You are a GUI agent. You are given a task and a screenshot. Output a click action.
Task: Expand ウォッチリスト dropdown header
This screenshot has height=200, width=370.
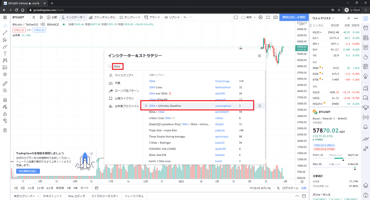coord(323,18)
